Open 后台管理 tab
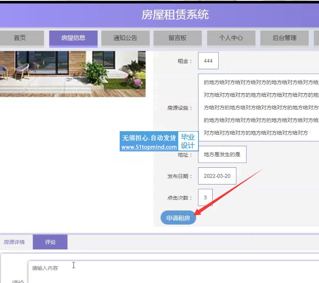 point(285,38)
